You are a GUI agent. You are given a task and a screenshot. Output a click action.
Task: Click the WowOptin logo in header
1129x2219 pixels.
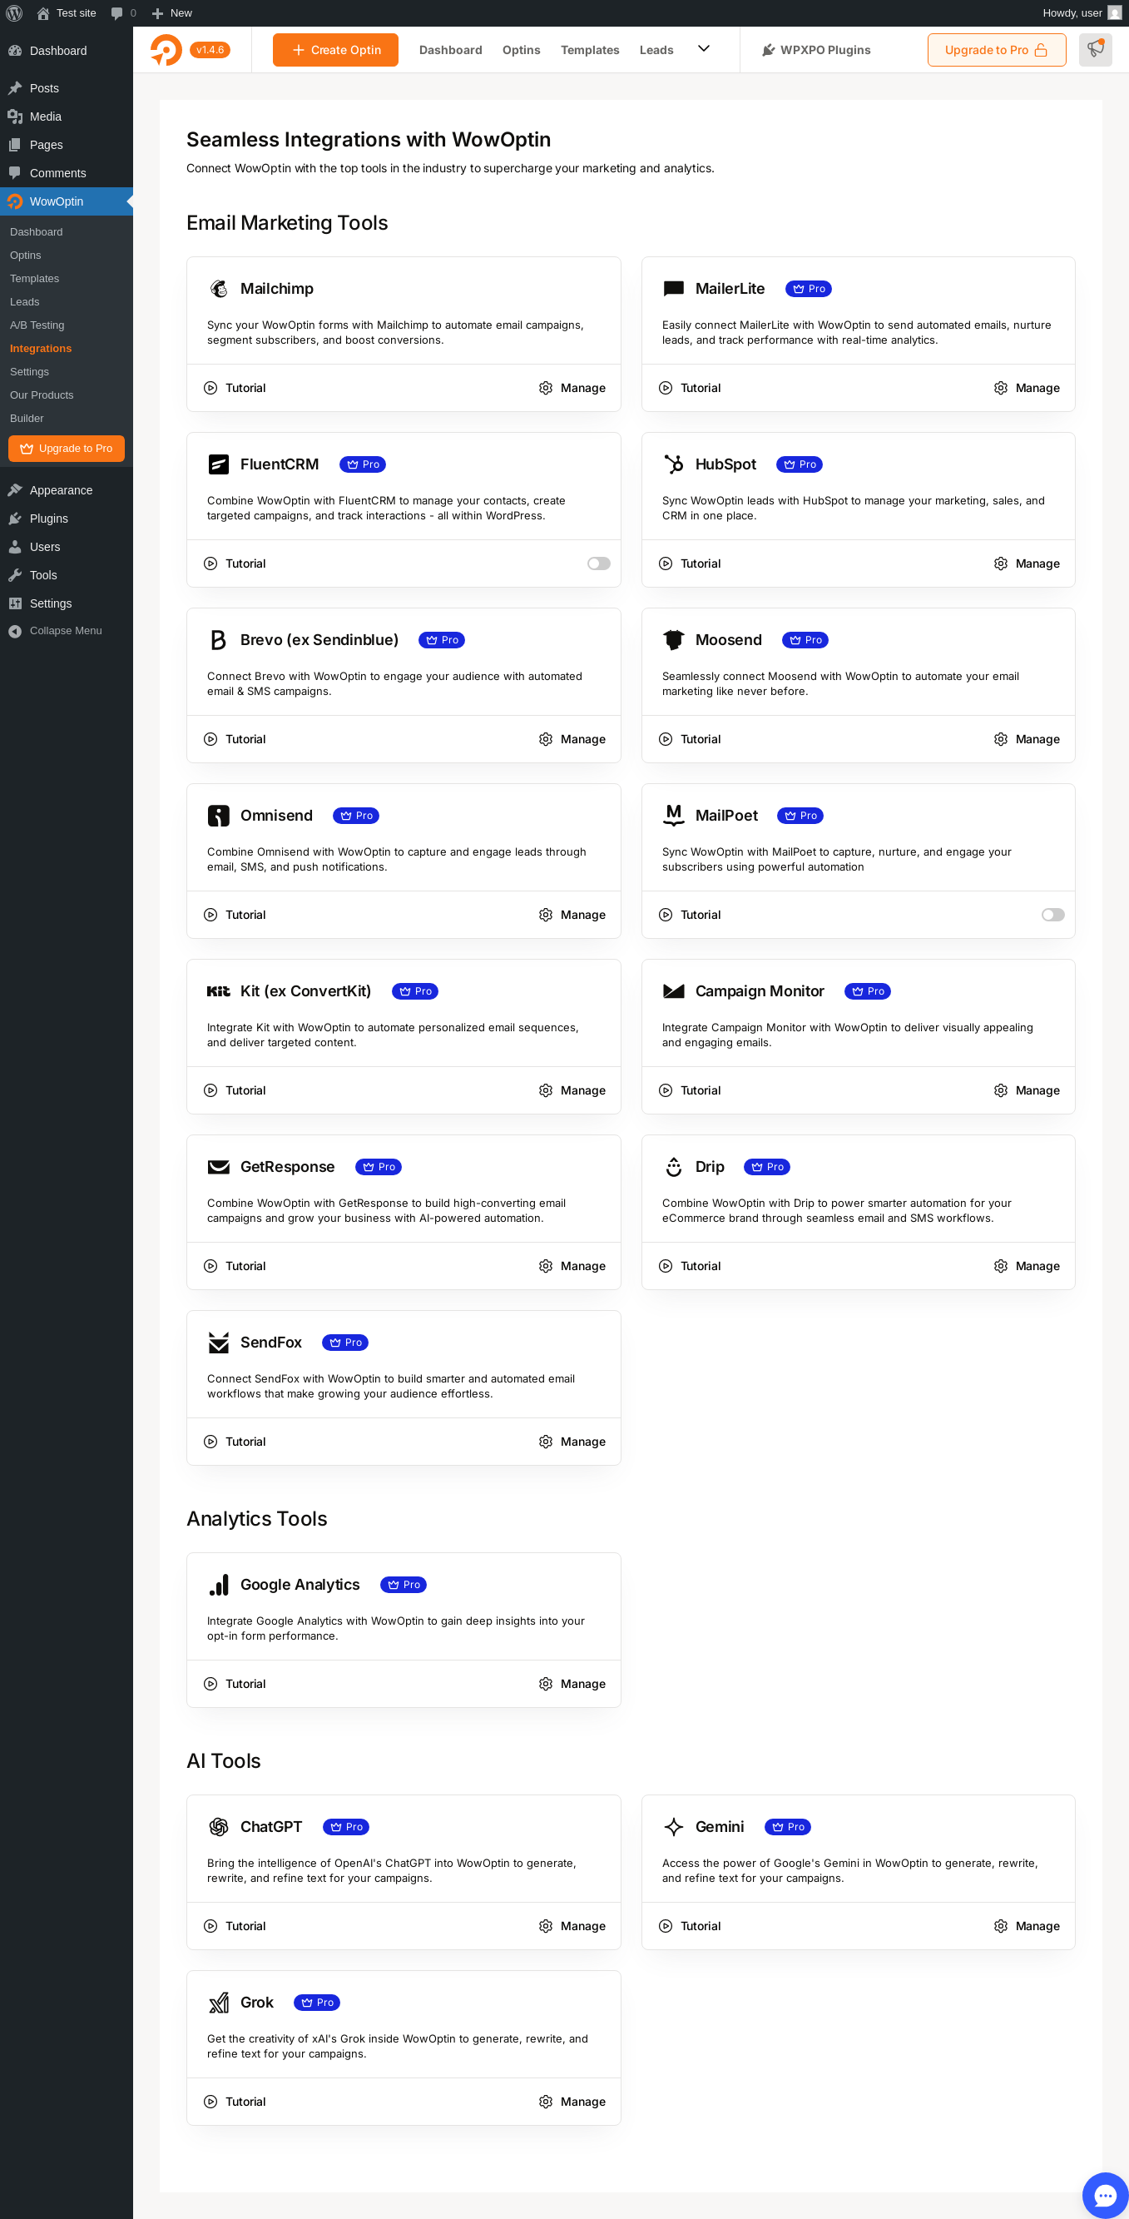[x=166, y=50]
